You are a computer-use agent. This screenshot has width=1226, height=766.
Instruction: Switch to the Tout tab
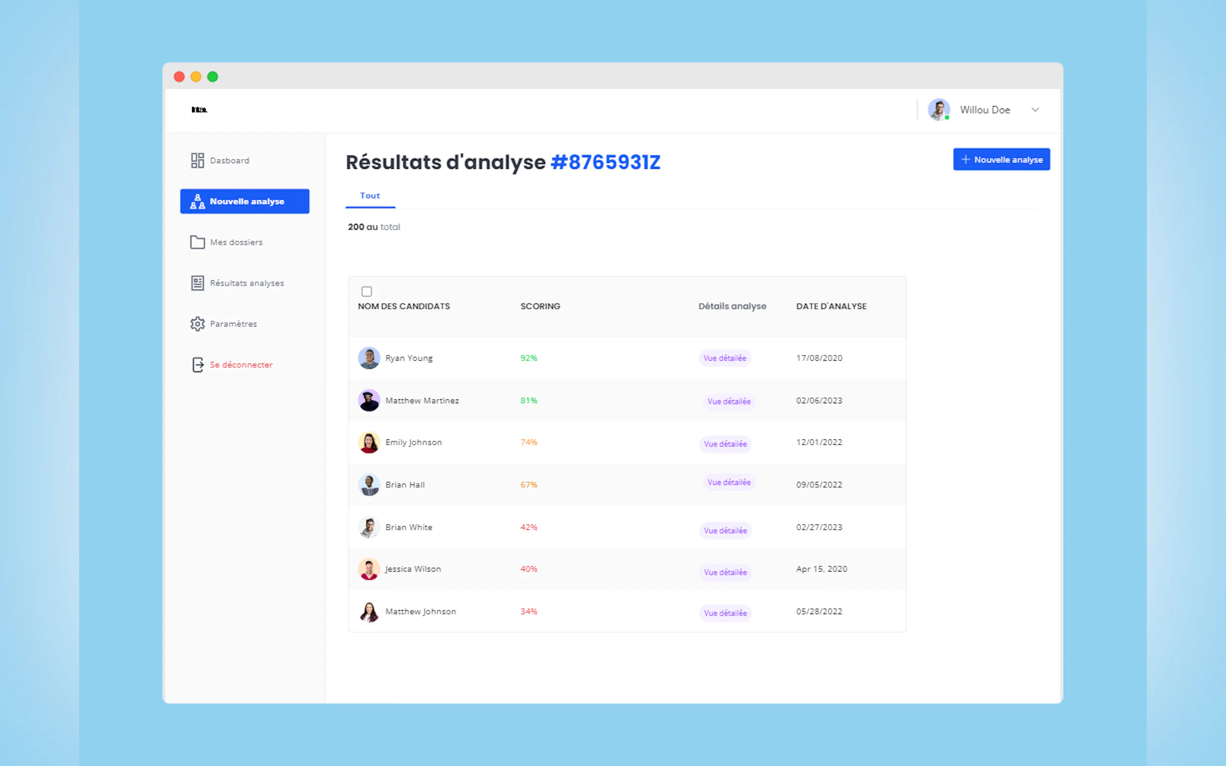(370, 195)
